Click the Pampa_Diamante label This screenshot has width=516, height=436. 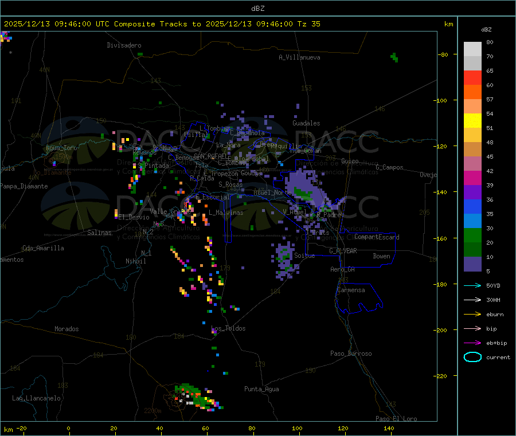pyautogui.click(x=24, y=186)
